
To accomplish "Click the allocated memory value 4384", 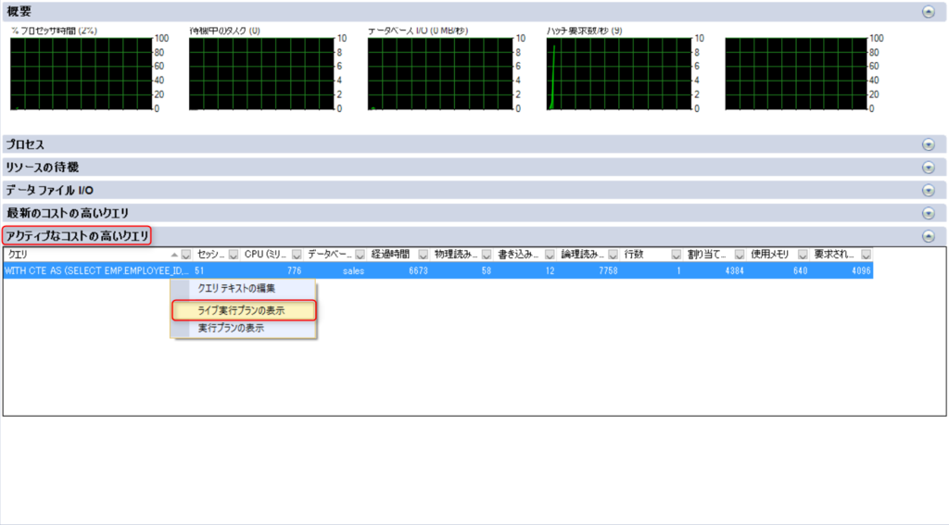I will tap(734, 271).
